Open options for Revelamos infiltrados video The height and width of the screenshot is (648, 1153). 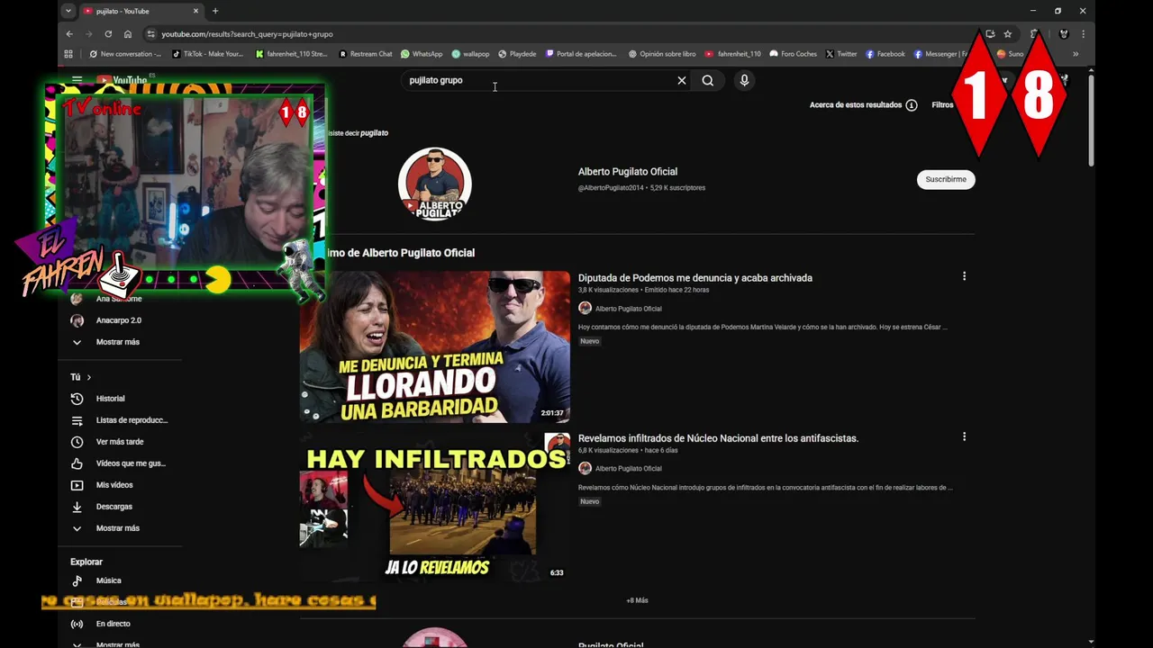pos(964,436)
